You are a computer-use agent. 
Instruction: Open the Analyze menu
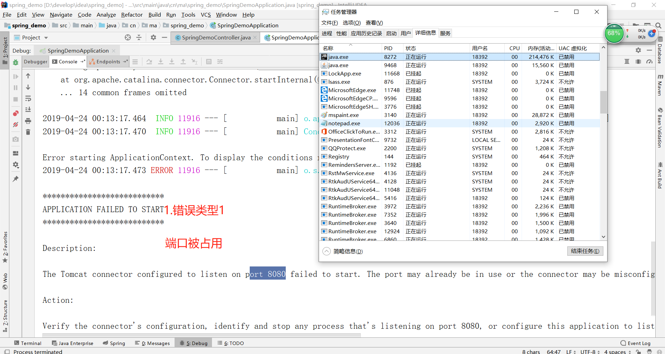(x=106, y=15)
